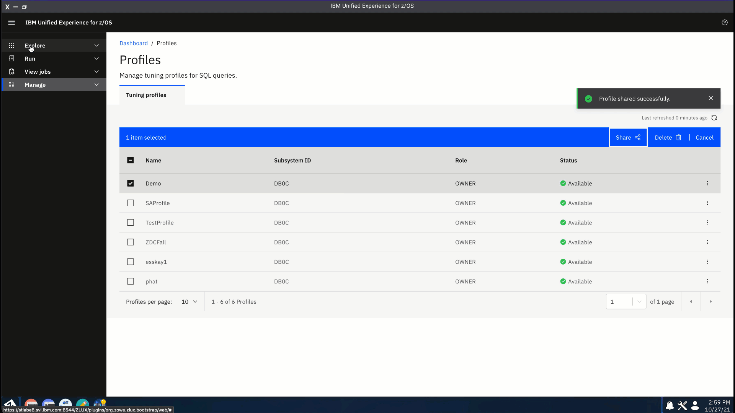Check the SAProfile checkbox
This screenshot has height=413, width=735.
pyautogui.click(x=131, y=203)
